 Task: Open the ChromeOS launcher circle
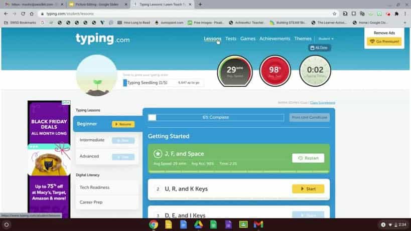pos(7,224)
